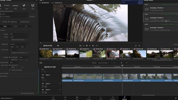Click the viewer scrubber bar handle

coord(41,43)
